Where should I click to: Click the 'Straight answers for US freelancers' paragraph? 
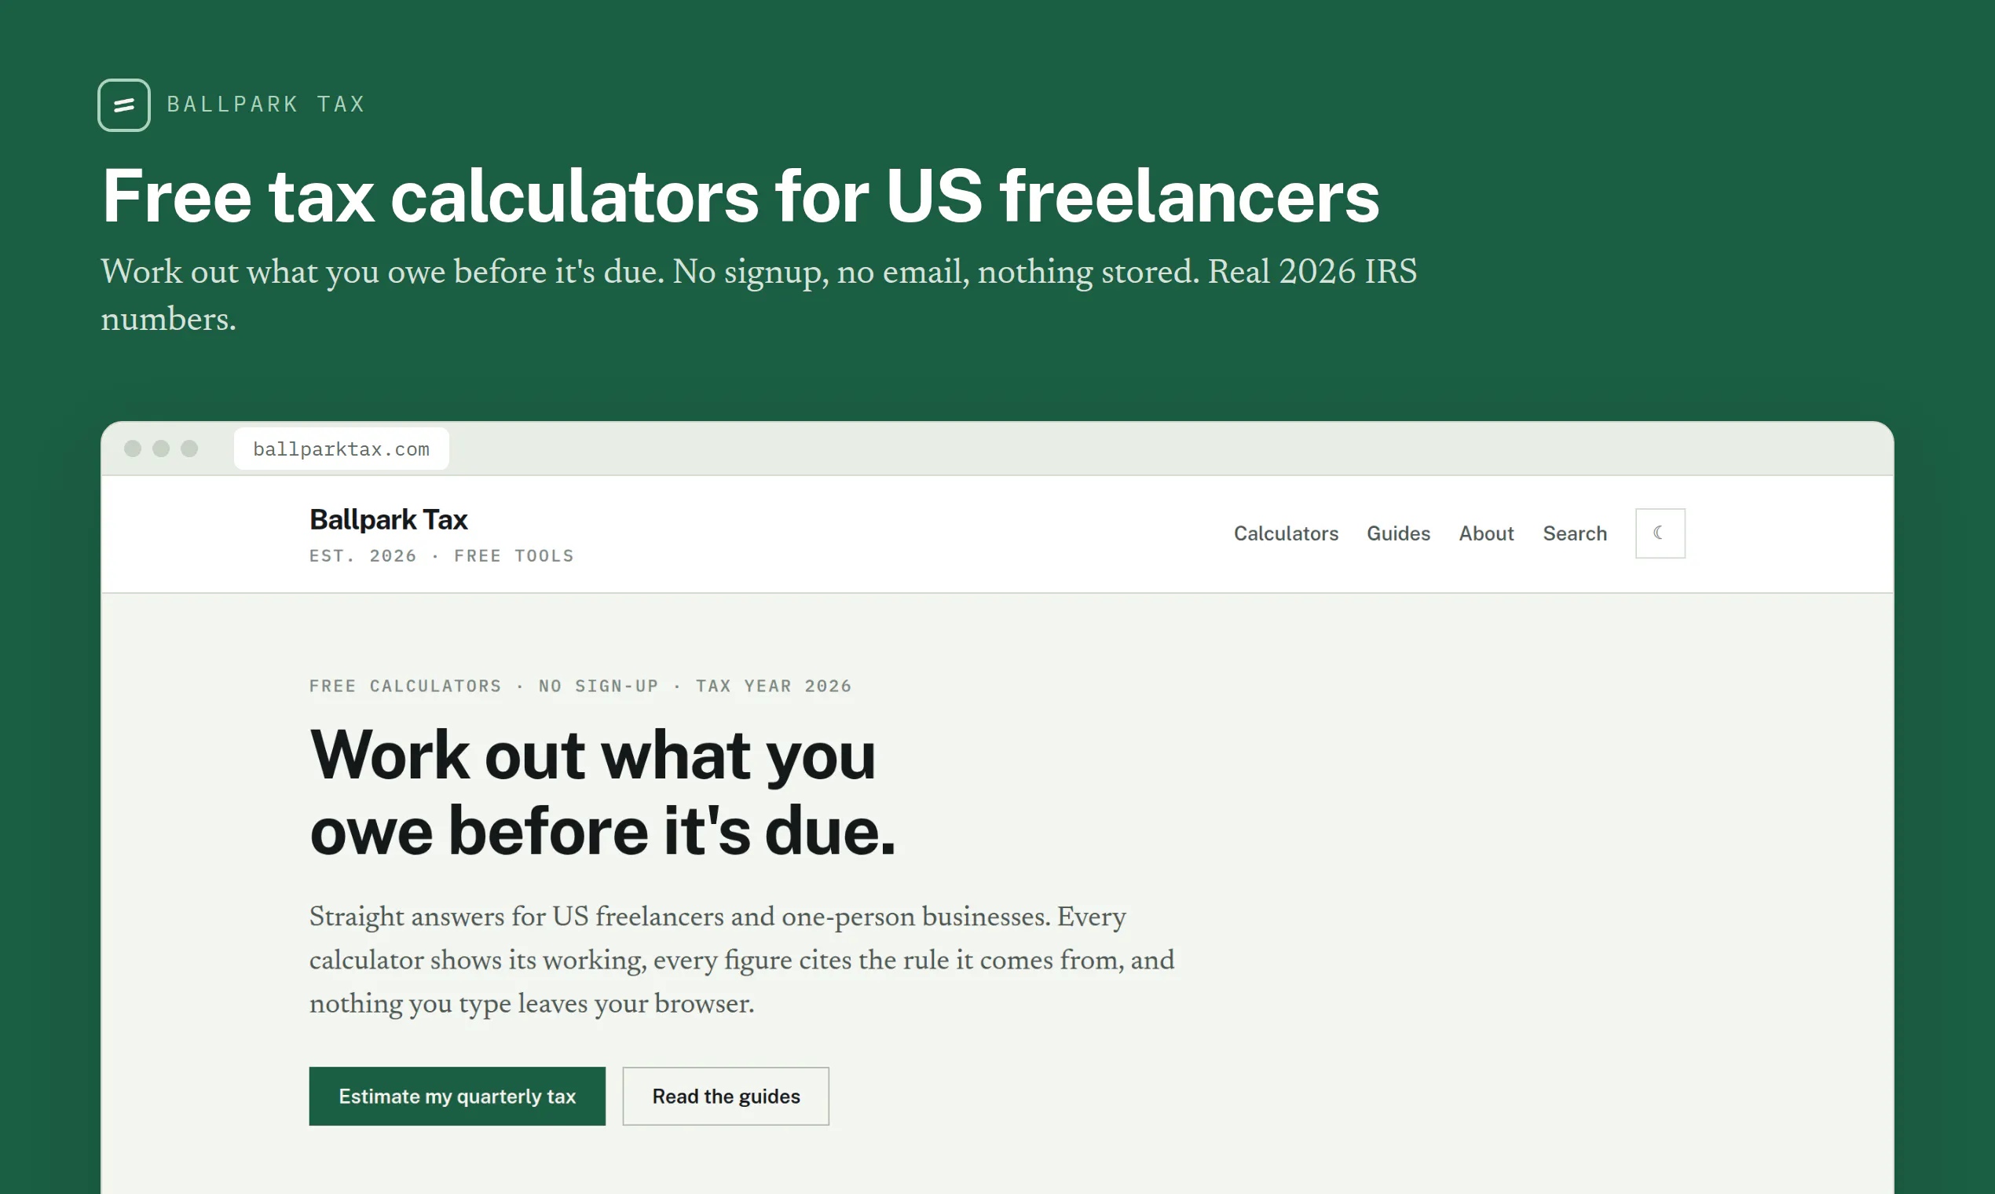741,959
